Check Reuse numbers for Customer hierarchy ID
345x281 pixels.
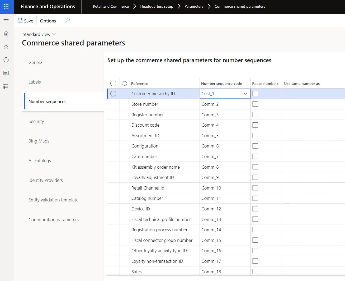coord(255,94)
